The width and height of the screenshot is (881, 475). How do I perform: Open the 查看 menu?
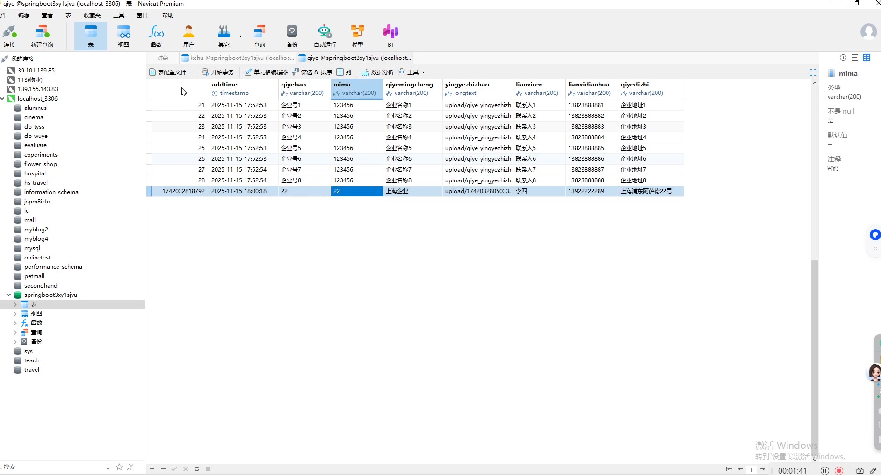pos(47,15)
